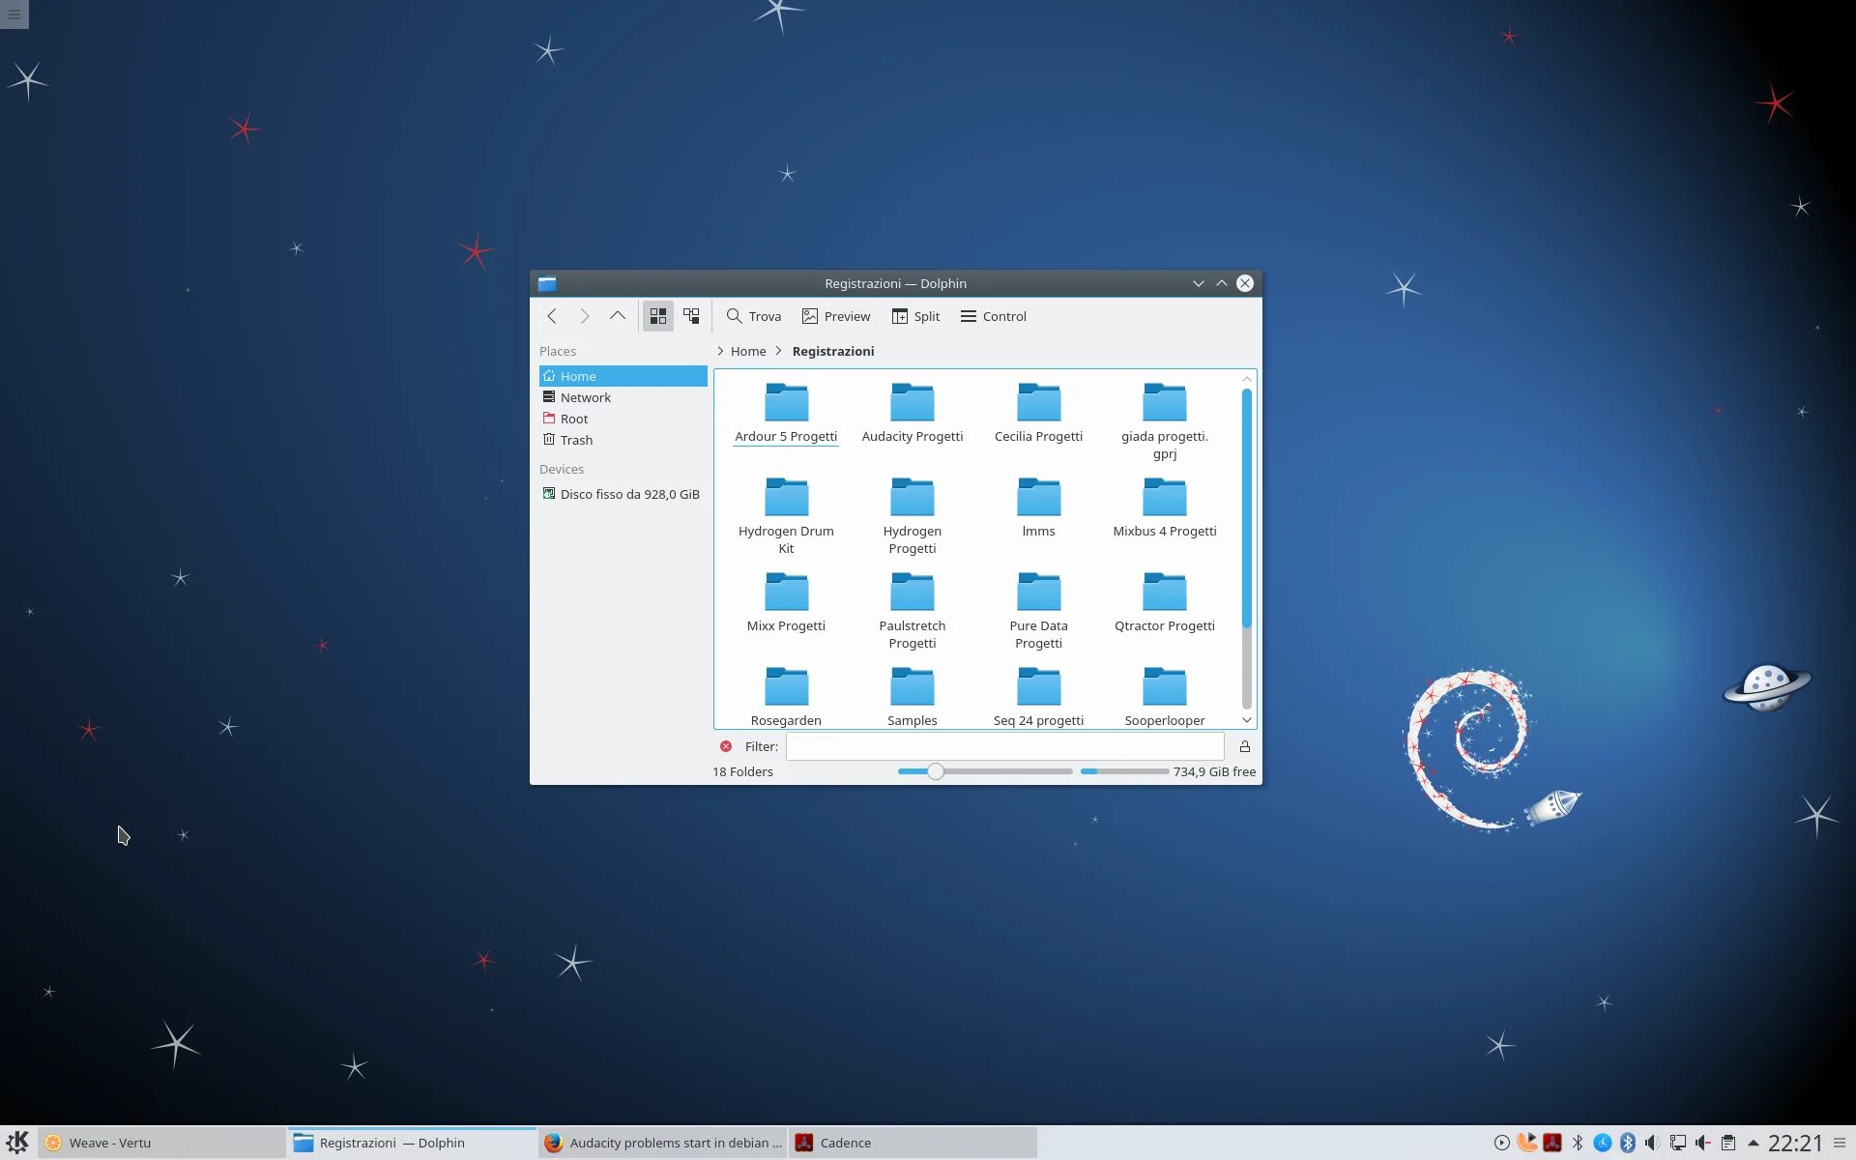Screen dimensions: 1856x1160
Task: Click inside the Filter text field
Action: click(x=1005, y=746)
